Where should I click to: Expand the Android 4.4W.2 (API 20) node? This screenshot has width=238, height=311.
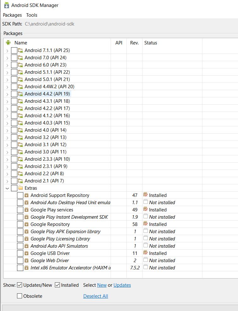click(x=7, y=87)
